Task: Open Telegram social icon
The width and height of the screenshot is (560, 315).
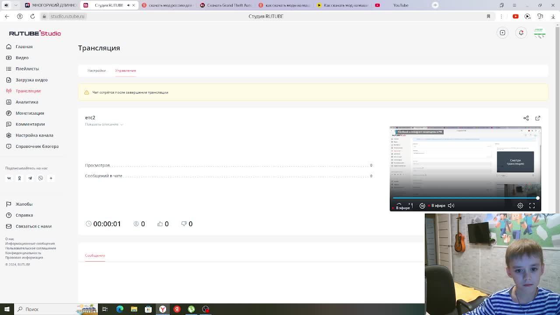Action: tap(30, 178)
